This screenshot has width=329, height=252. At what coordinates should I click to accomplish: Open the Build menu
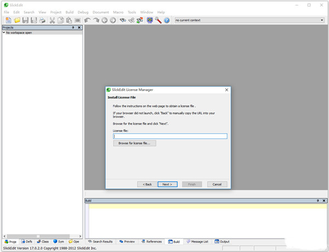tap(70, 12)
